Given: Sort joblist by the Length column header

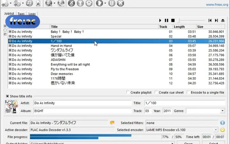Looking at the screenshot, I should point(185,27).
